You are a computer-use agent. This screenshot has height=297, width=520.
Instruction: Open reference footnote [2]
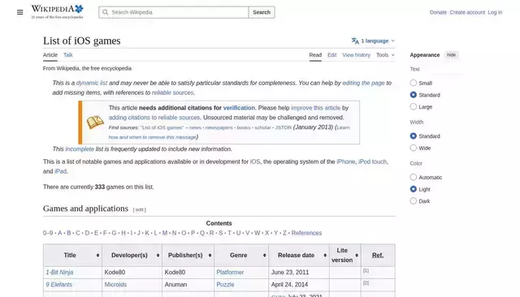[366, 283]
